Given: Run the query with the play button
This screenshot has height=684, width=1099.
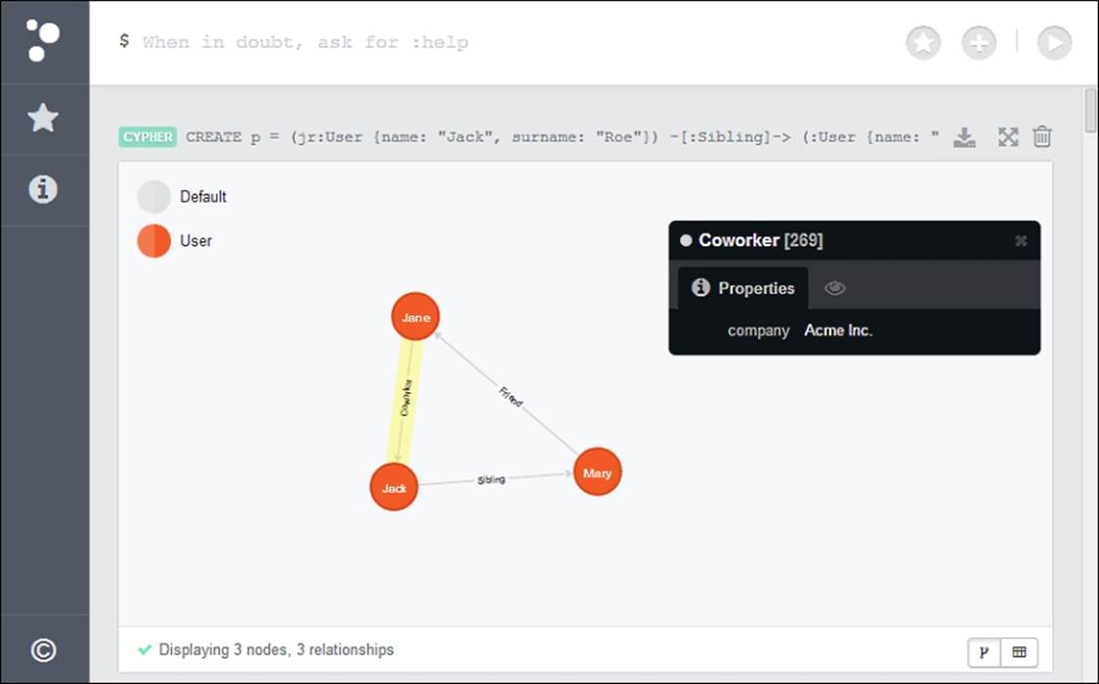Looking at the screenshot, I should tap(1054, 43).
